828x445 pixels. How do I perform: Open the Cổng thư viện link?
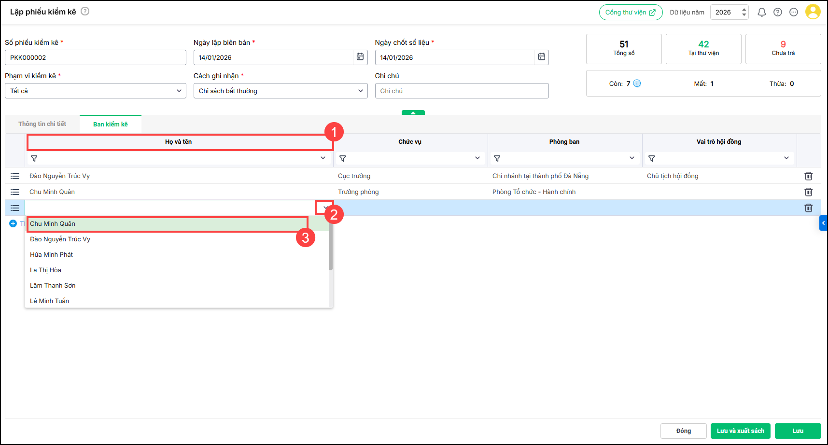pos(631,13)
